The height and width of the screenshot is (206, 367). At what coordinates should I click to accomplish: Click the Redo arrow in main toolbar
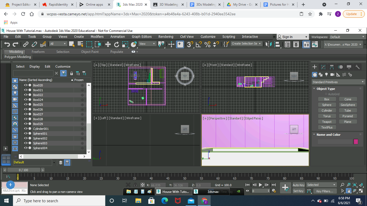(x=16, y=44)
